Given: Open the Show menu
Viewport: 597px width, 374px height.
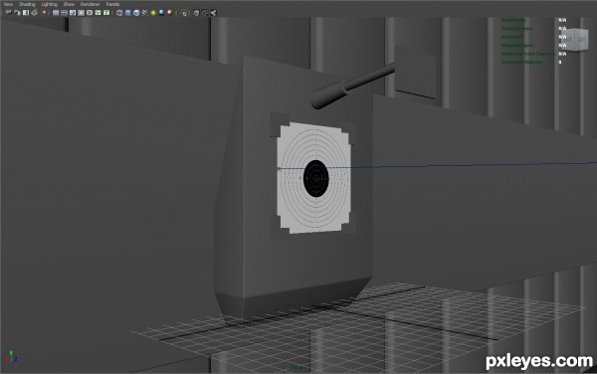Looking at the screenshot, I should pos(69,4).
